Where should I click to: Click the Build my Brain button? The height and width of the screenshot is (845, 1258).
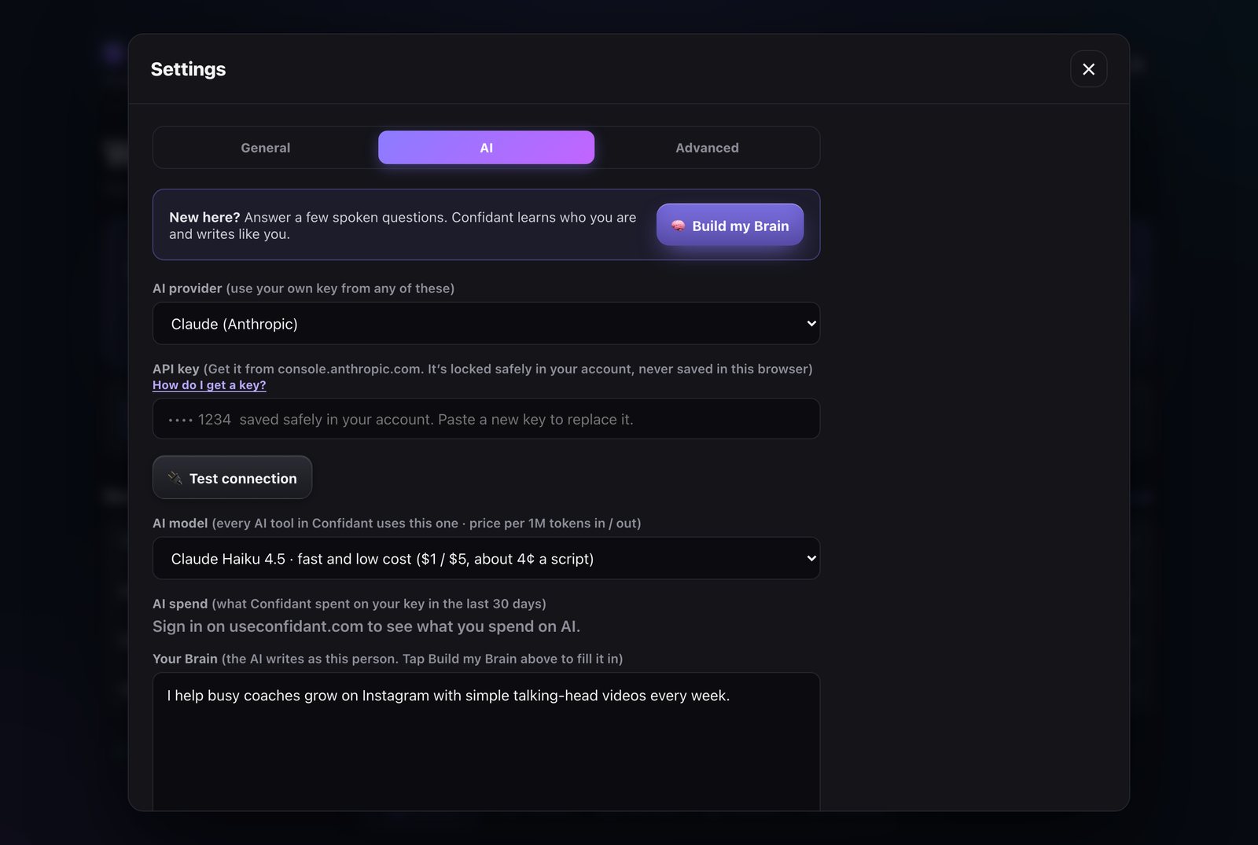click(x=730, y=225)
